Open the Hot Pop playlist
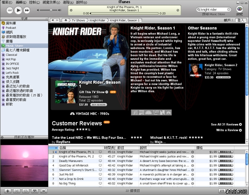This screenshot has width=249, height=195. 24,59
